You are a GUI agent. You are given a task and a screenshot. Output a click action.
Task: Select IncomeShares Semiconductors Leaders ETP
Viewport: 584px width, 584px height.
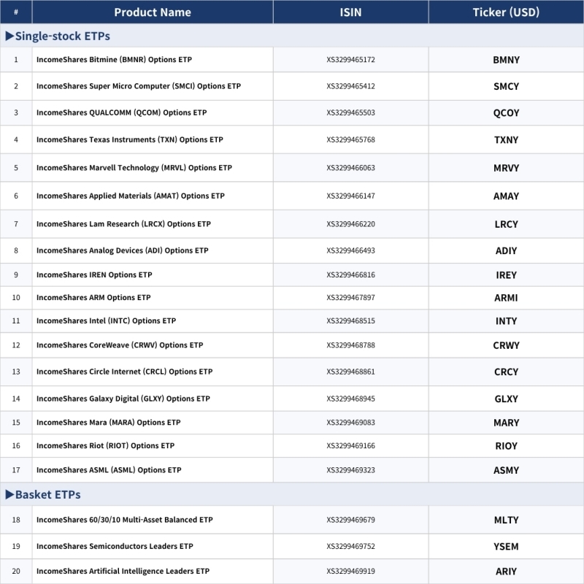click(115, 546)
